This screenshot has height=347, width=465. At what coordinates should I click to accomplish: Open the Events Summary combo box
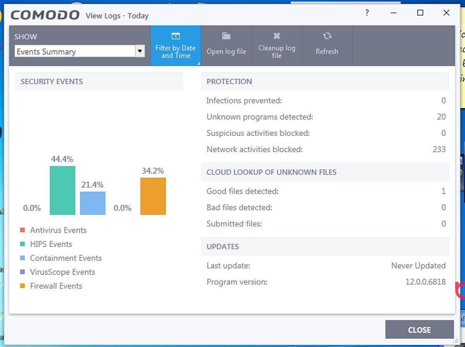point(80,51)
